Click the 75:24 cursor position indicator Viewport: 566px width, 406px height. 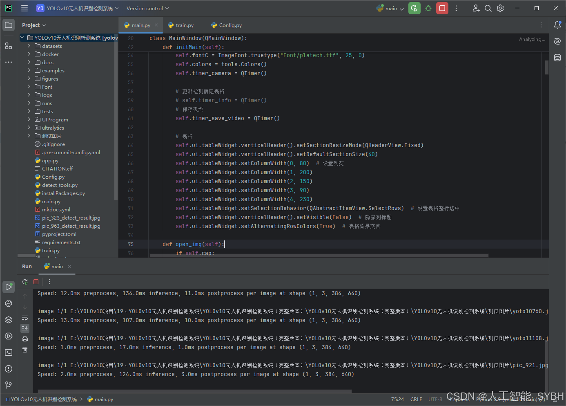397,399
